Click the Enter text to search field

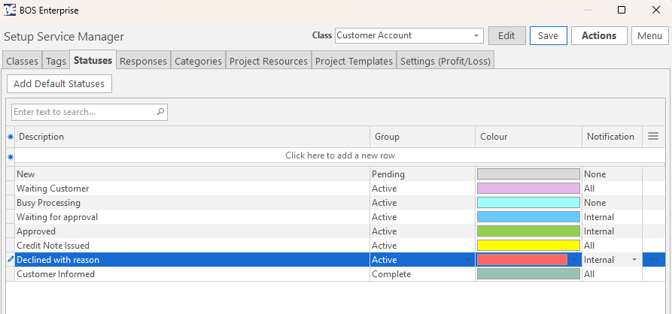(89, 112)
